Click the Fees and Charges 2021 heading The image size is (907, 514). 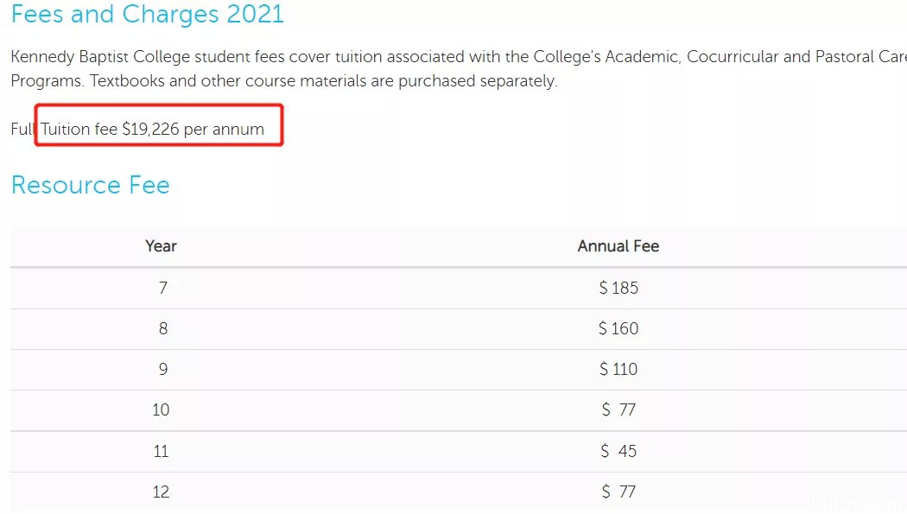click(148, 14)
